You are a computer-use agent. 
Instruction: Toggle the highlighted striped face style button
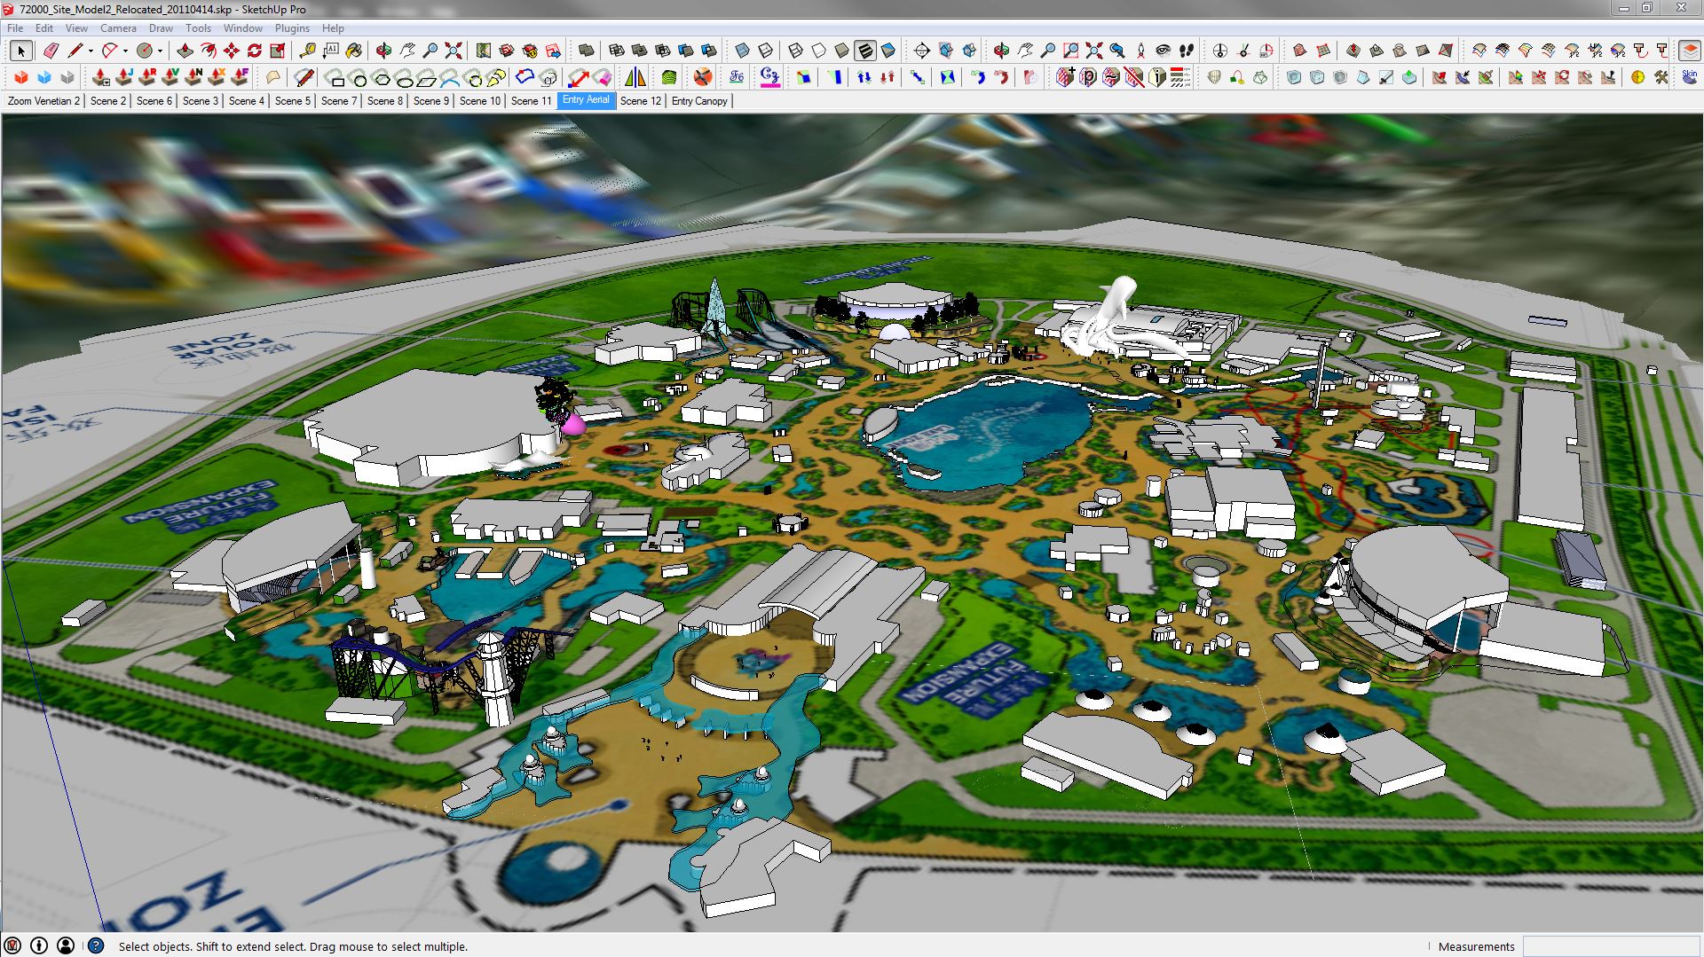[x=864, y=51]
